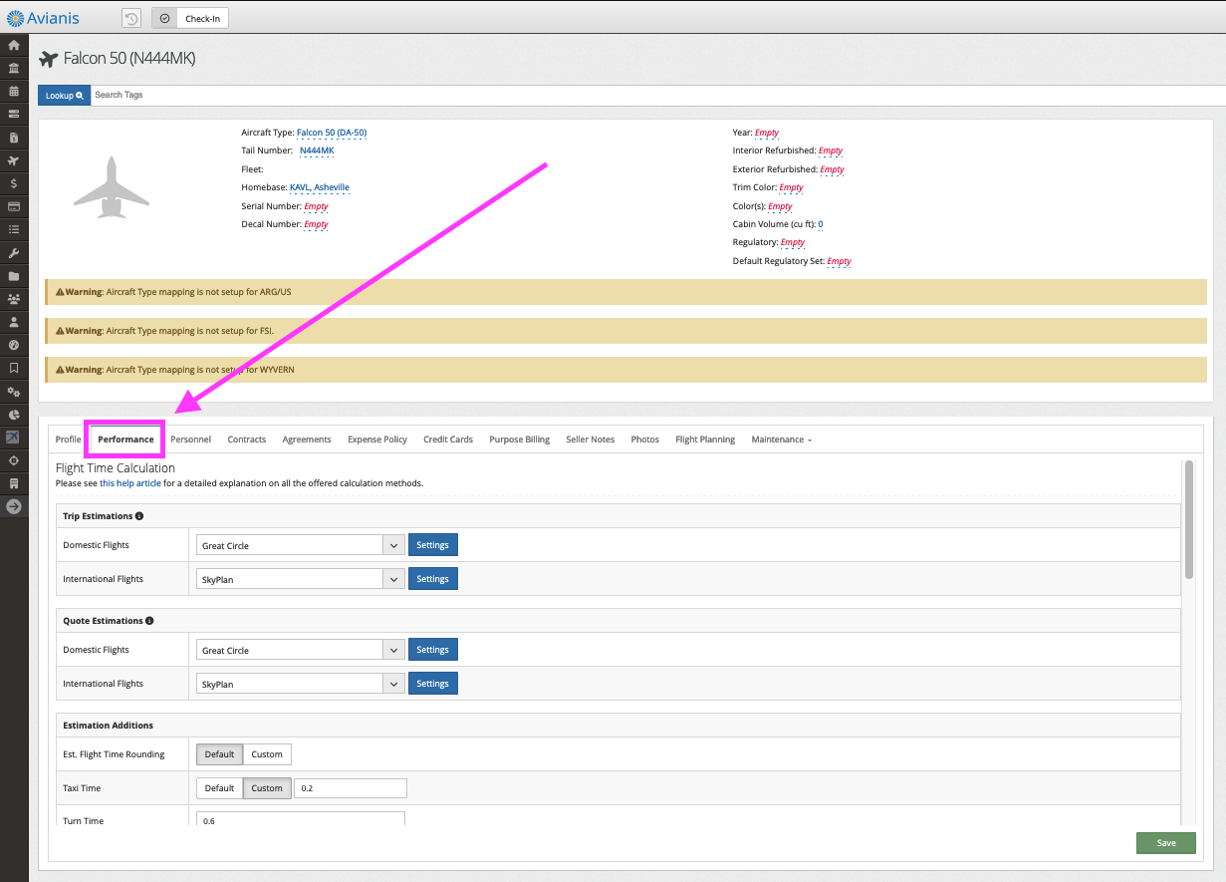View the Photos tab
1226x882 pixels.
[x=645, y=440]
